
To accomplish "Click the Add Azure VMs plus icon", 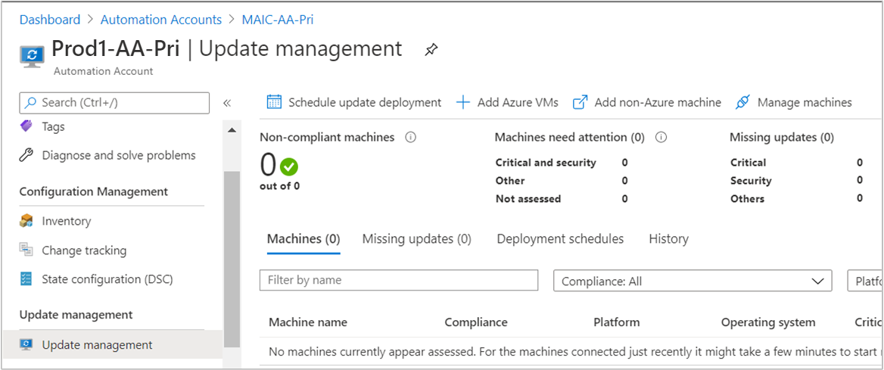I will [463, 102].
